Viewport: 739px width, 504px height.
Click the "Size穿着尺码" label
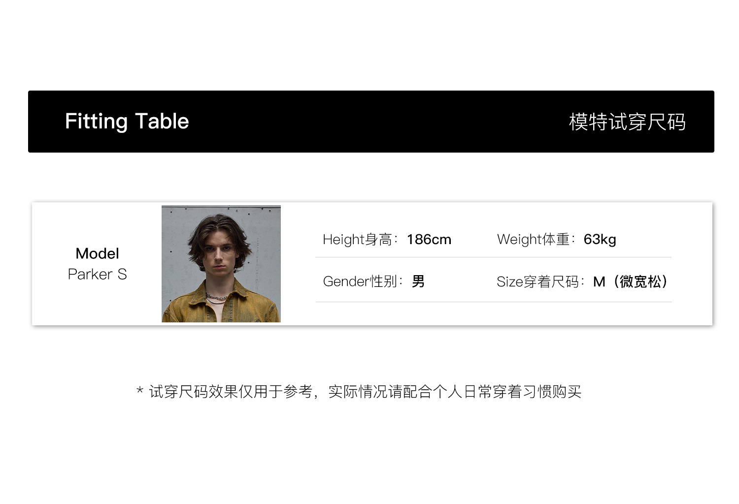coord(539,282)
